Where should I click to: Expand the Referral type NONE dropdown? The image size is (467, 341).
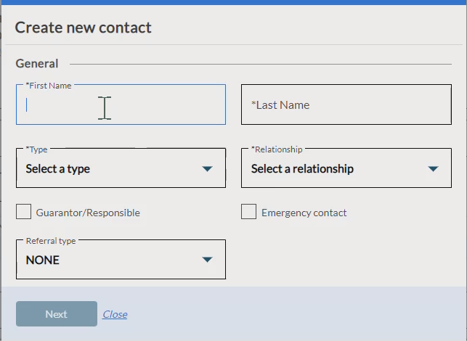point(109,260)
